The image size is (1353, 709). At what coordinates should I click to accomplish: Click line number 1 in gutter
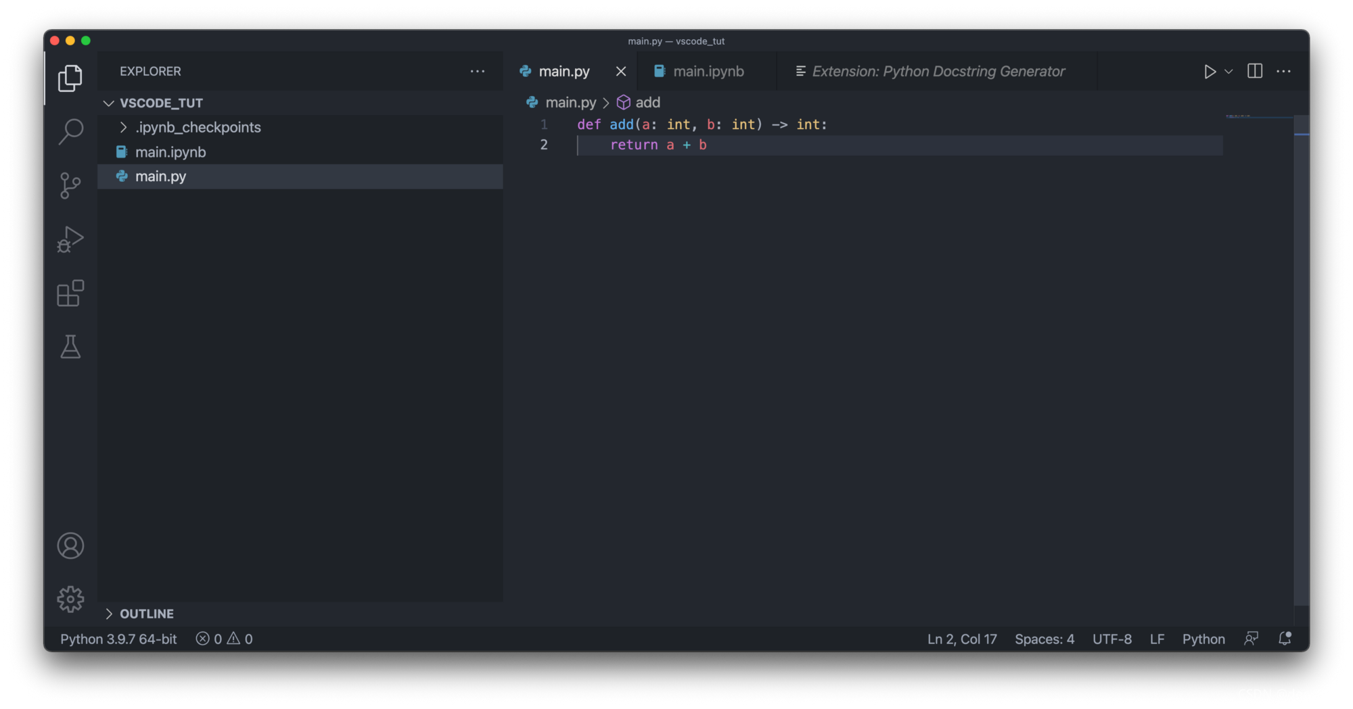coord(544,124)
